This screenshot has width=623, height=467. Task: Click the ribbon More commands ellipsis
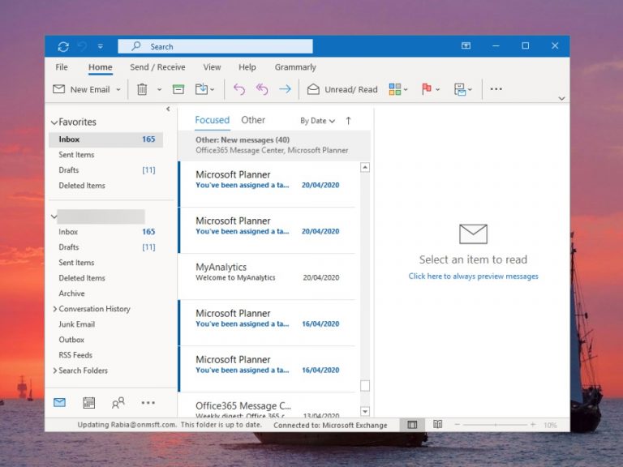pos(496,89)
